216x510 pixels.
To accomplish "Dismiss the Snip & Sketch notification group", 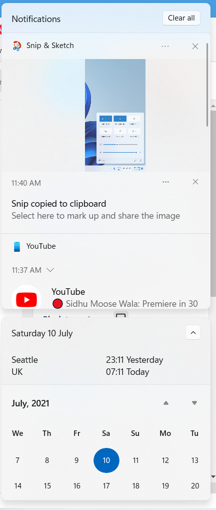I will [x=195, y=46].
